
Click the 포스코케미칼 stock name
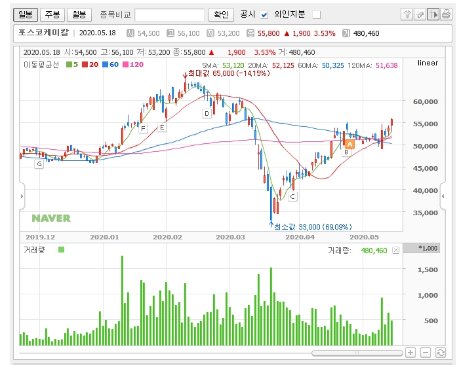[43, 33]
